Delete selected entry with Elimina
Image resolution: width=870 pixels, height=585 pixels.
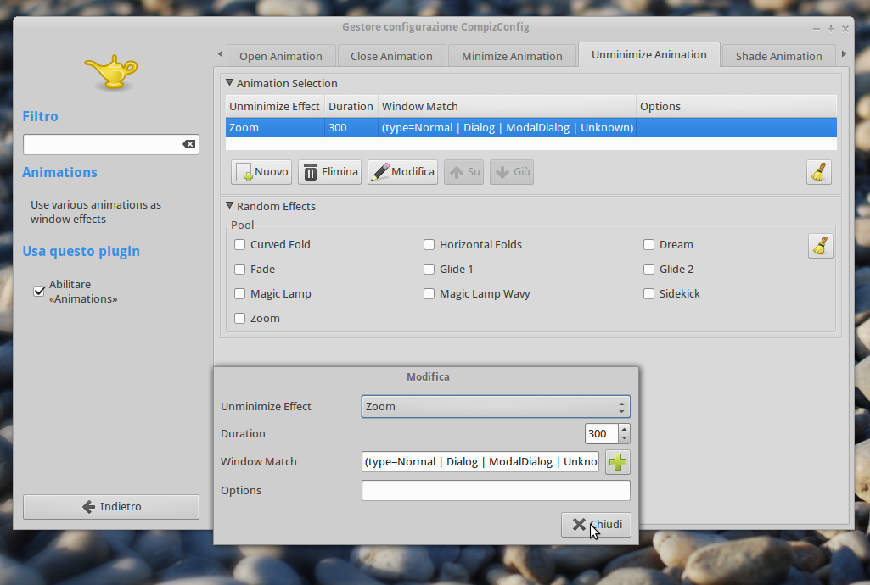pos(330,172)
